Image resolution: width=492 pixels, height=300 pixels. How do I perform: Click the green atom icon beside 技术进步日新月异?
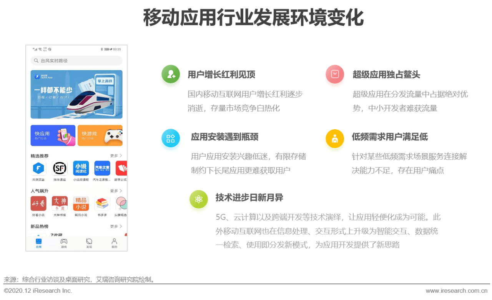[199, 199]
